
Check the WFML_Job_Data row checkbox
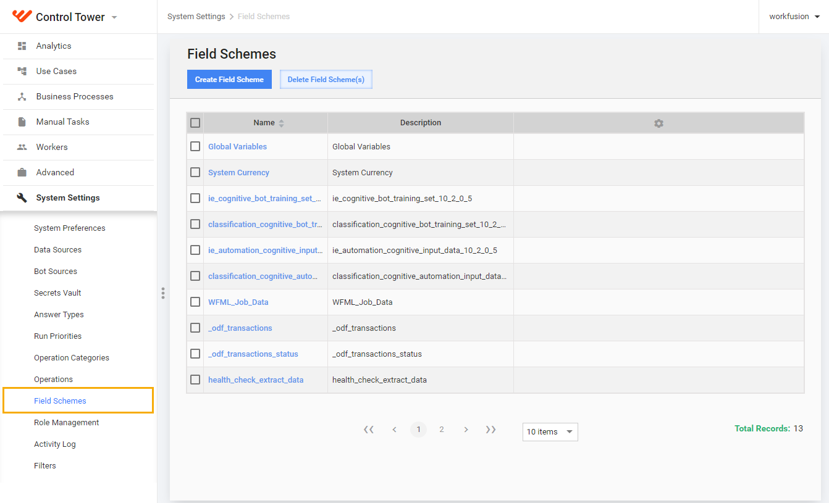(195, 302)
